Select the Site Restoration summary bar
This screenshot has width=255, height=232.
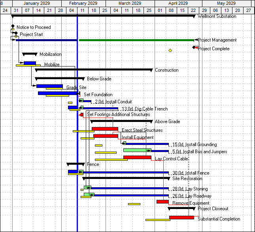[126, 178]
